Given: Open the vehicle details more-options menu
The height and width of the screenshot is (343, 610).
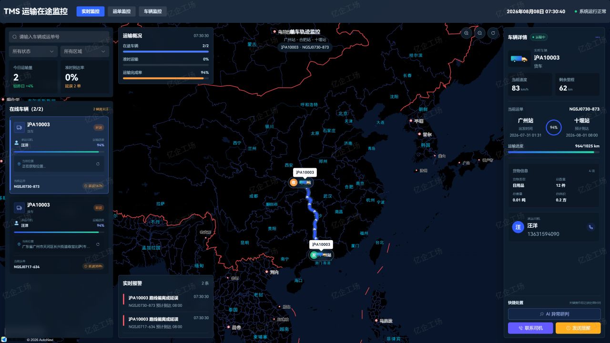Looking at the screenshot, I should point(597,37).
